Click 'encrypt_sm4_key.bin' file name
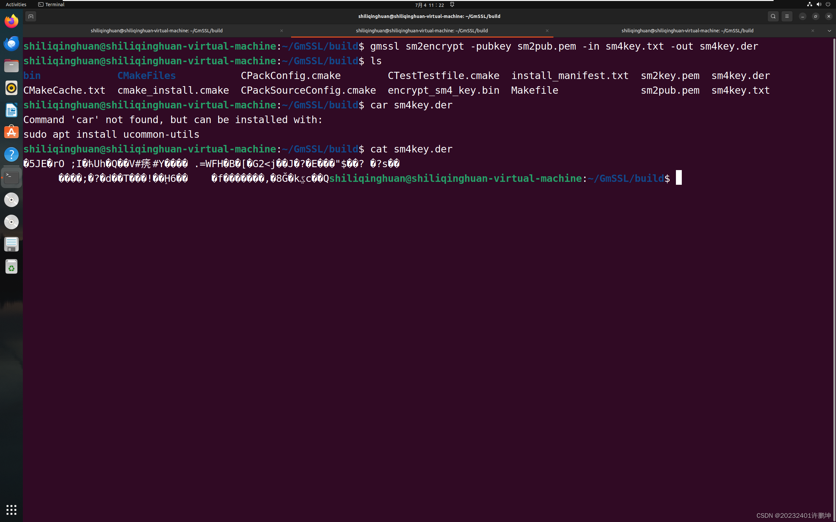The height and width of the screenshot is (522, 836). point(444,90)
